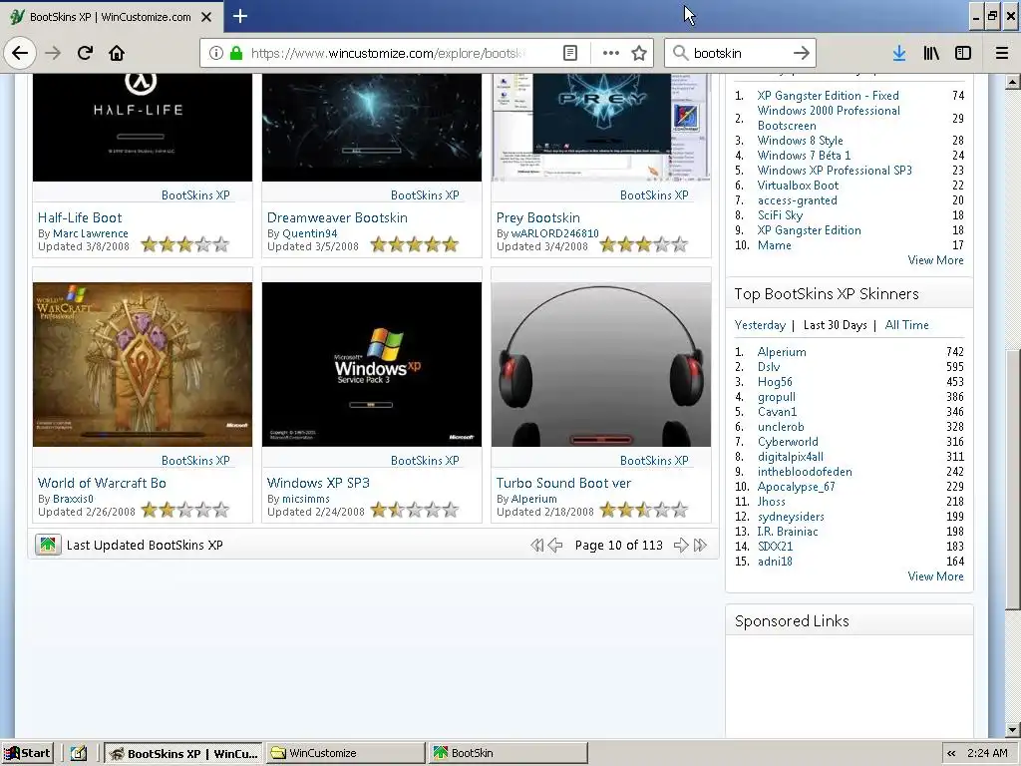Jump to the first page of results
The image size is (1021, 766).
point(536,546)
